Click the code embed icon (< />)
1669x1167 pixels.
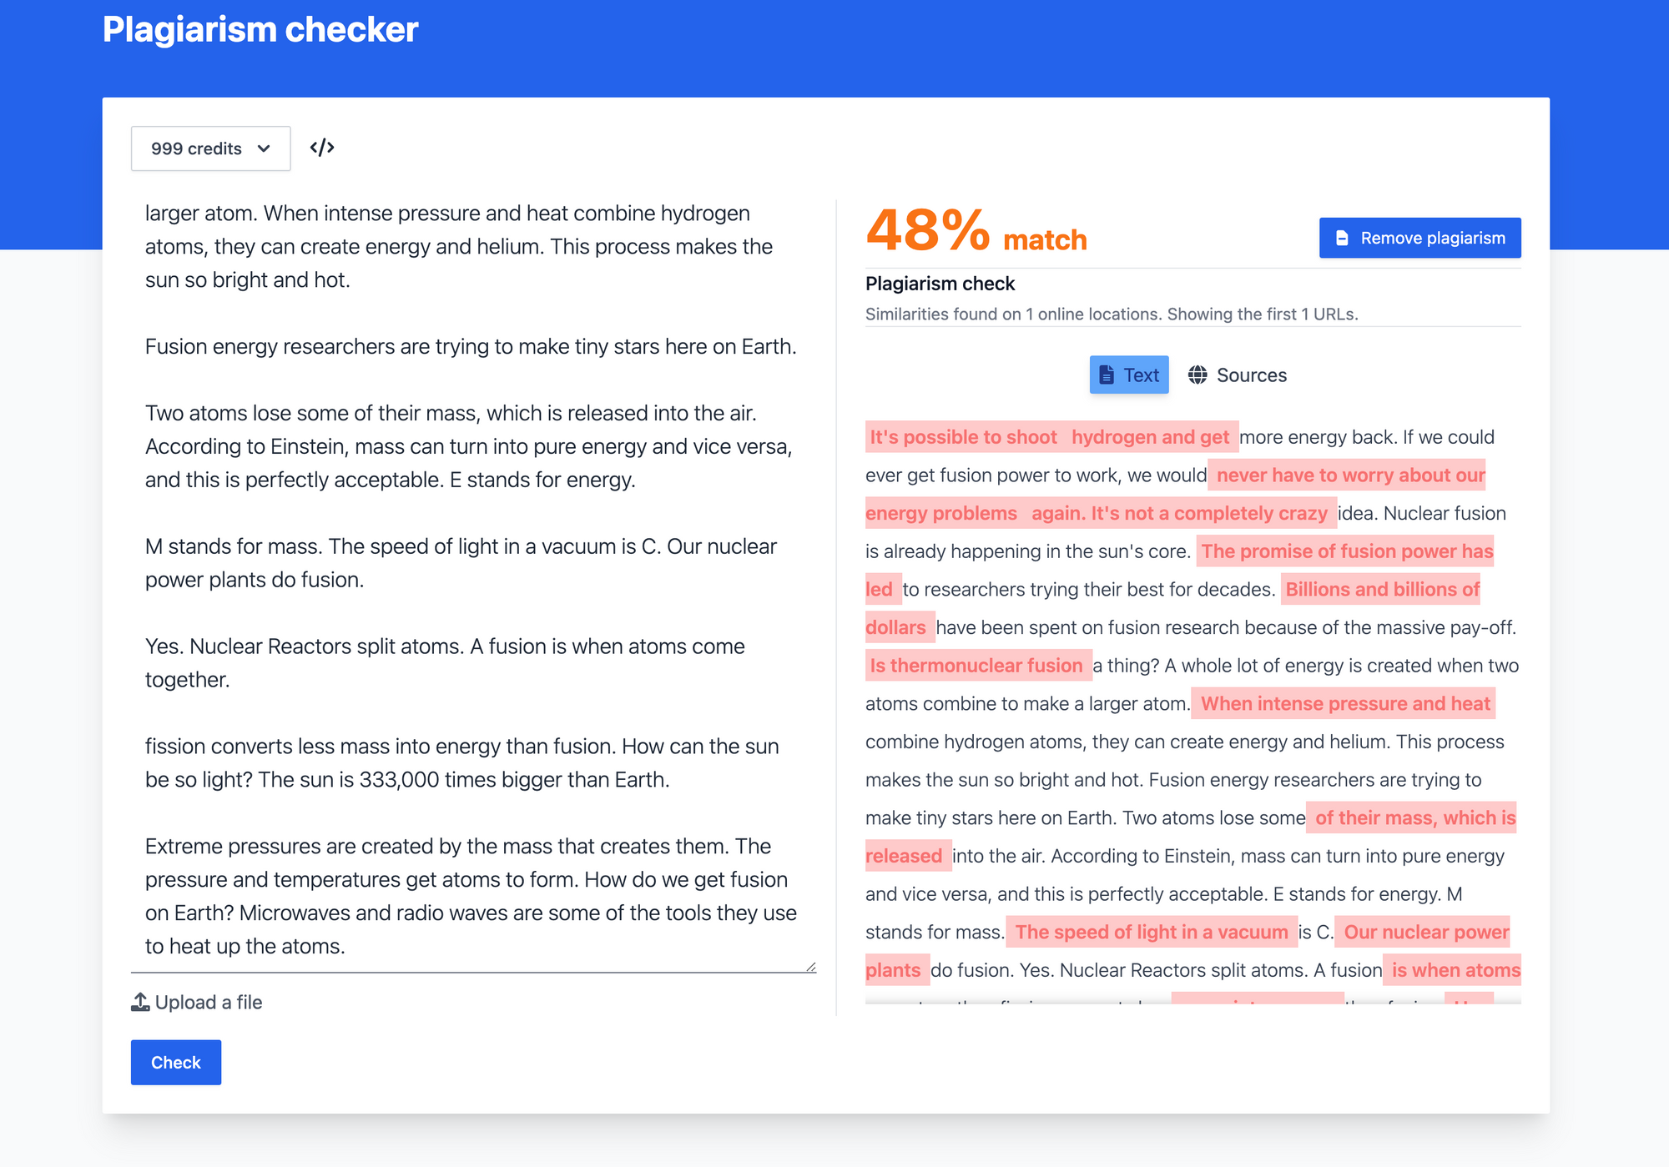click(322, 147)
